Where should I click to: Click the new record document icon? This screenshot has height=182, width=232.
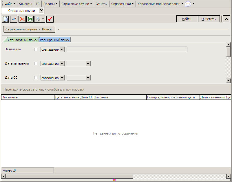(6, 19)
